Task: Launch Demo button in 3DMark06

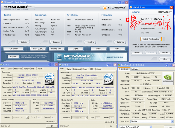Action: (99, 49)
